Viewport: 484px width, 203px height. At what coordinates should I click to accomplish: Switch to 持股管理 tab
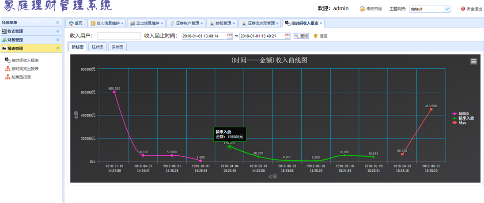click(x=222, y=23)
